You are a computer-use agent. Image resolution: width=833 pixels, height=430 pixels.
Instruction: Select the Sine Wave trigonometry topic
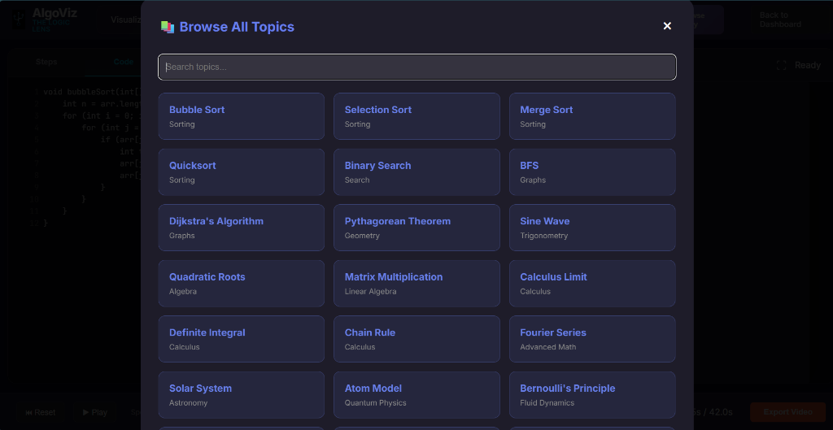[591, 228]
